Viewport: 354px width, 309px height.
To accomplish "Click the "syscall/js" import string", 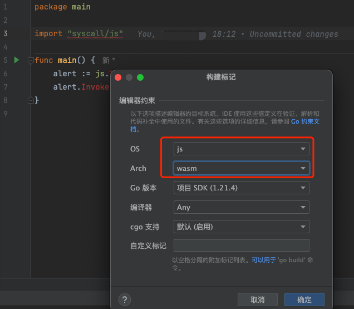I will tap(95, 33).
